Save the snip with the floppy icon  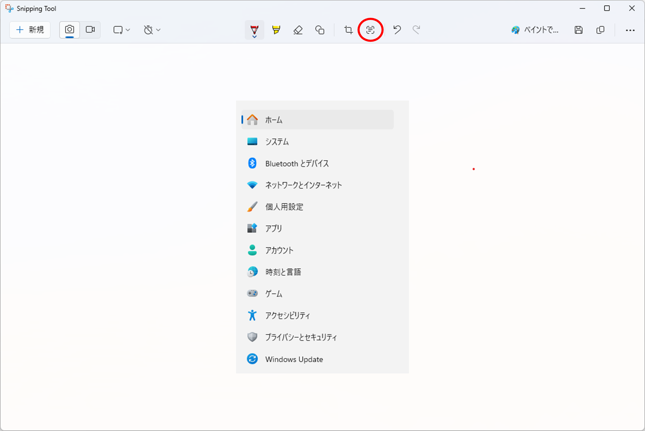[579, 30]
